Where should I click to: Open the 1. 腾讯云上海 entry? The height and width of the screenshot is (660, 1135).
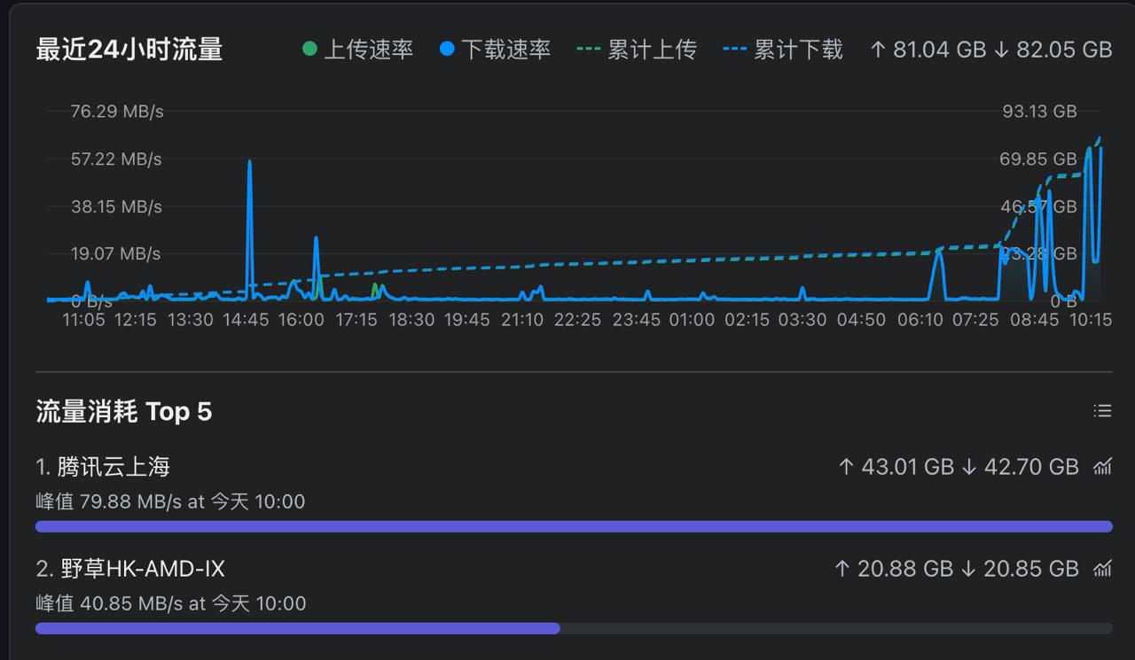(x=103, y=467)
